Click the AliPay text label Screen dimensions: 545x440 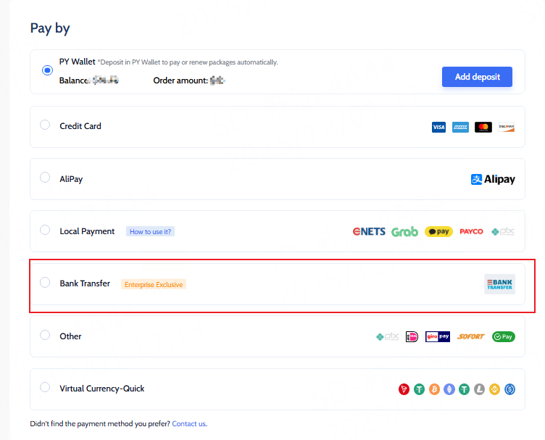[x=71, y=179]
